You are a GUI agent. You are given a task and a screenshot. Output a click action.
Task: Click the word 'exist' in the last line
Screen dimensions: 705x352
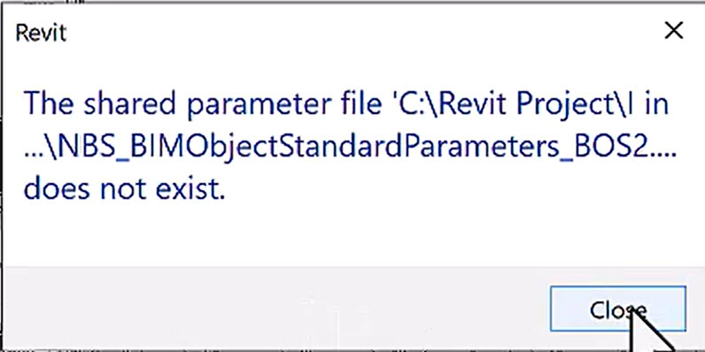[x=188, y=188]
